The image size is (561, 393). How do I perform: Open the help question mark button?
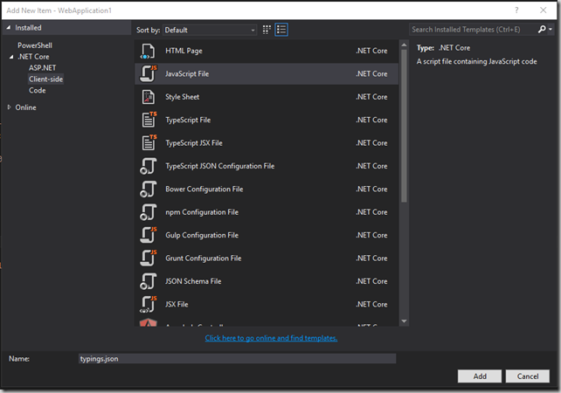click(516, 10)
